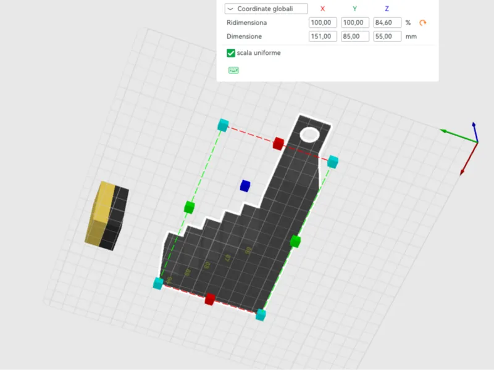Click the green keyboard shortcuts icon

coord(233,70)
